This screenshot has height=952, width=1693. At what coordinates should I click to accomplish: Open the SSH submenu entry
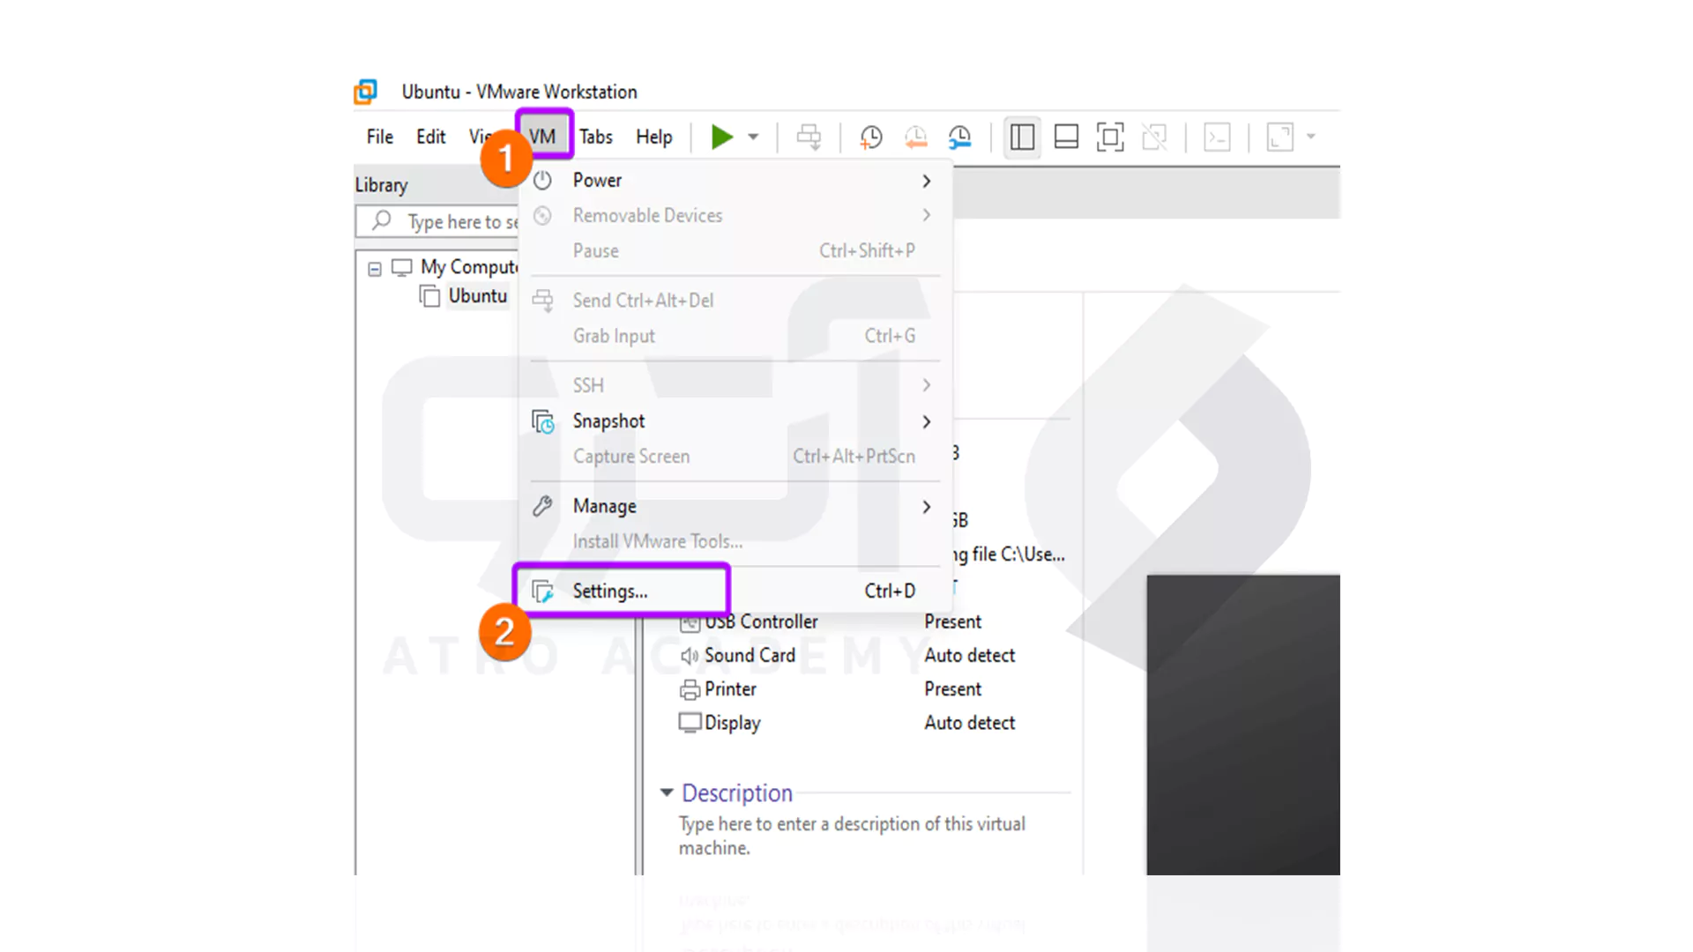(734, 385)
